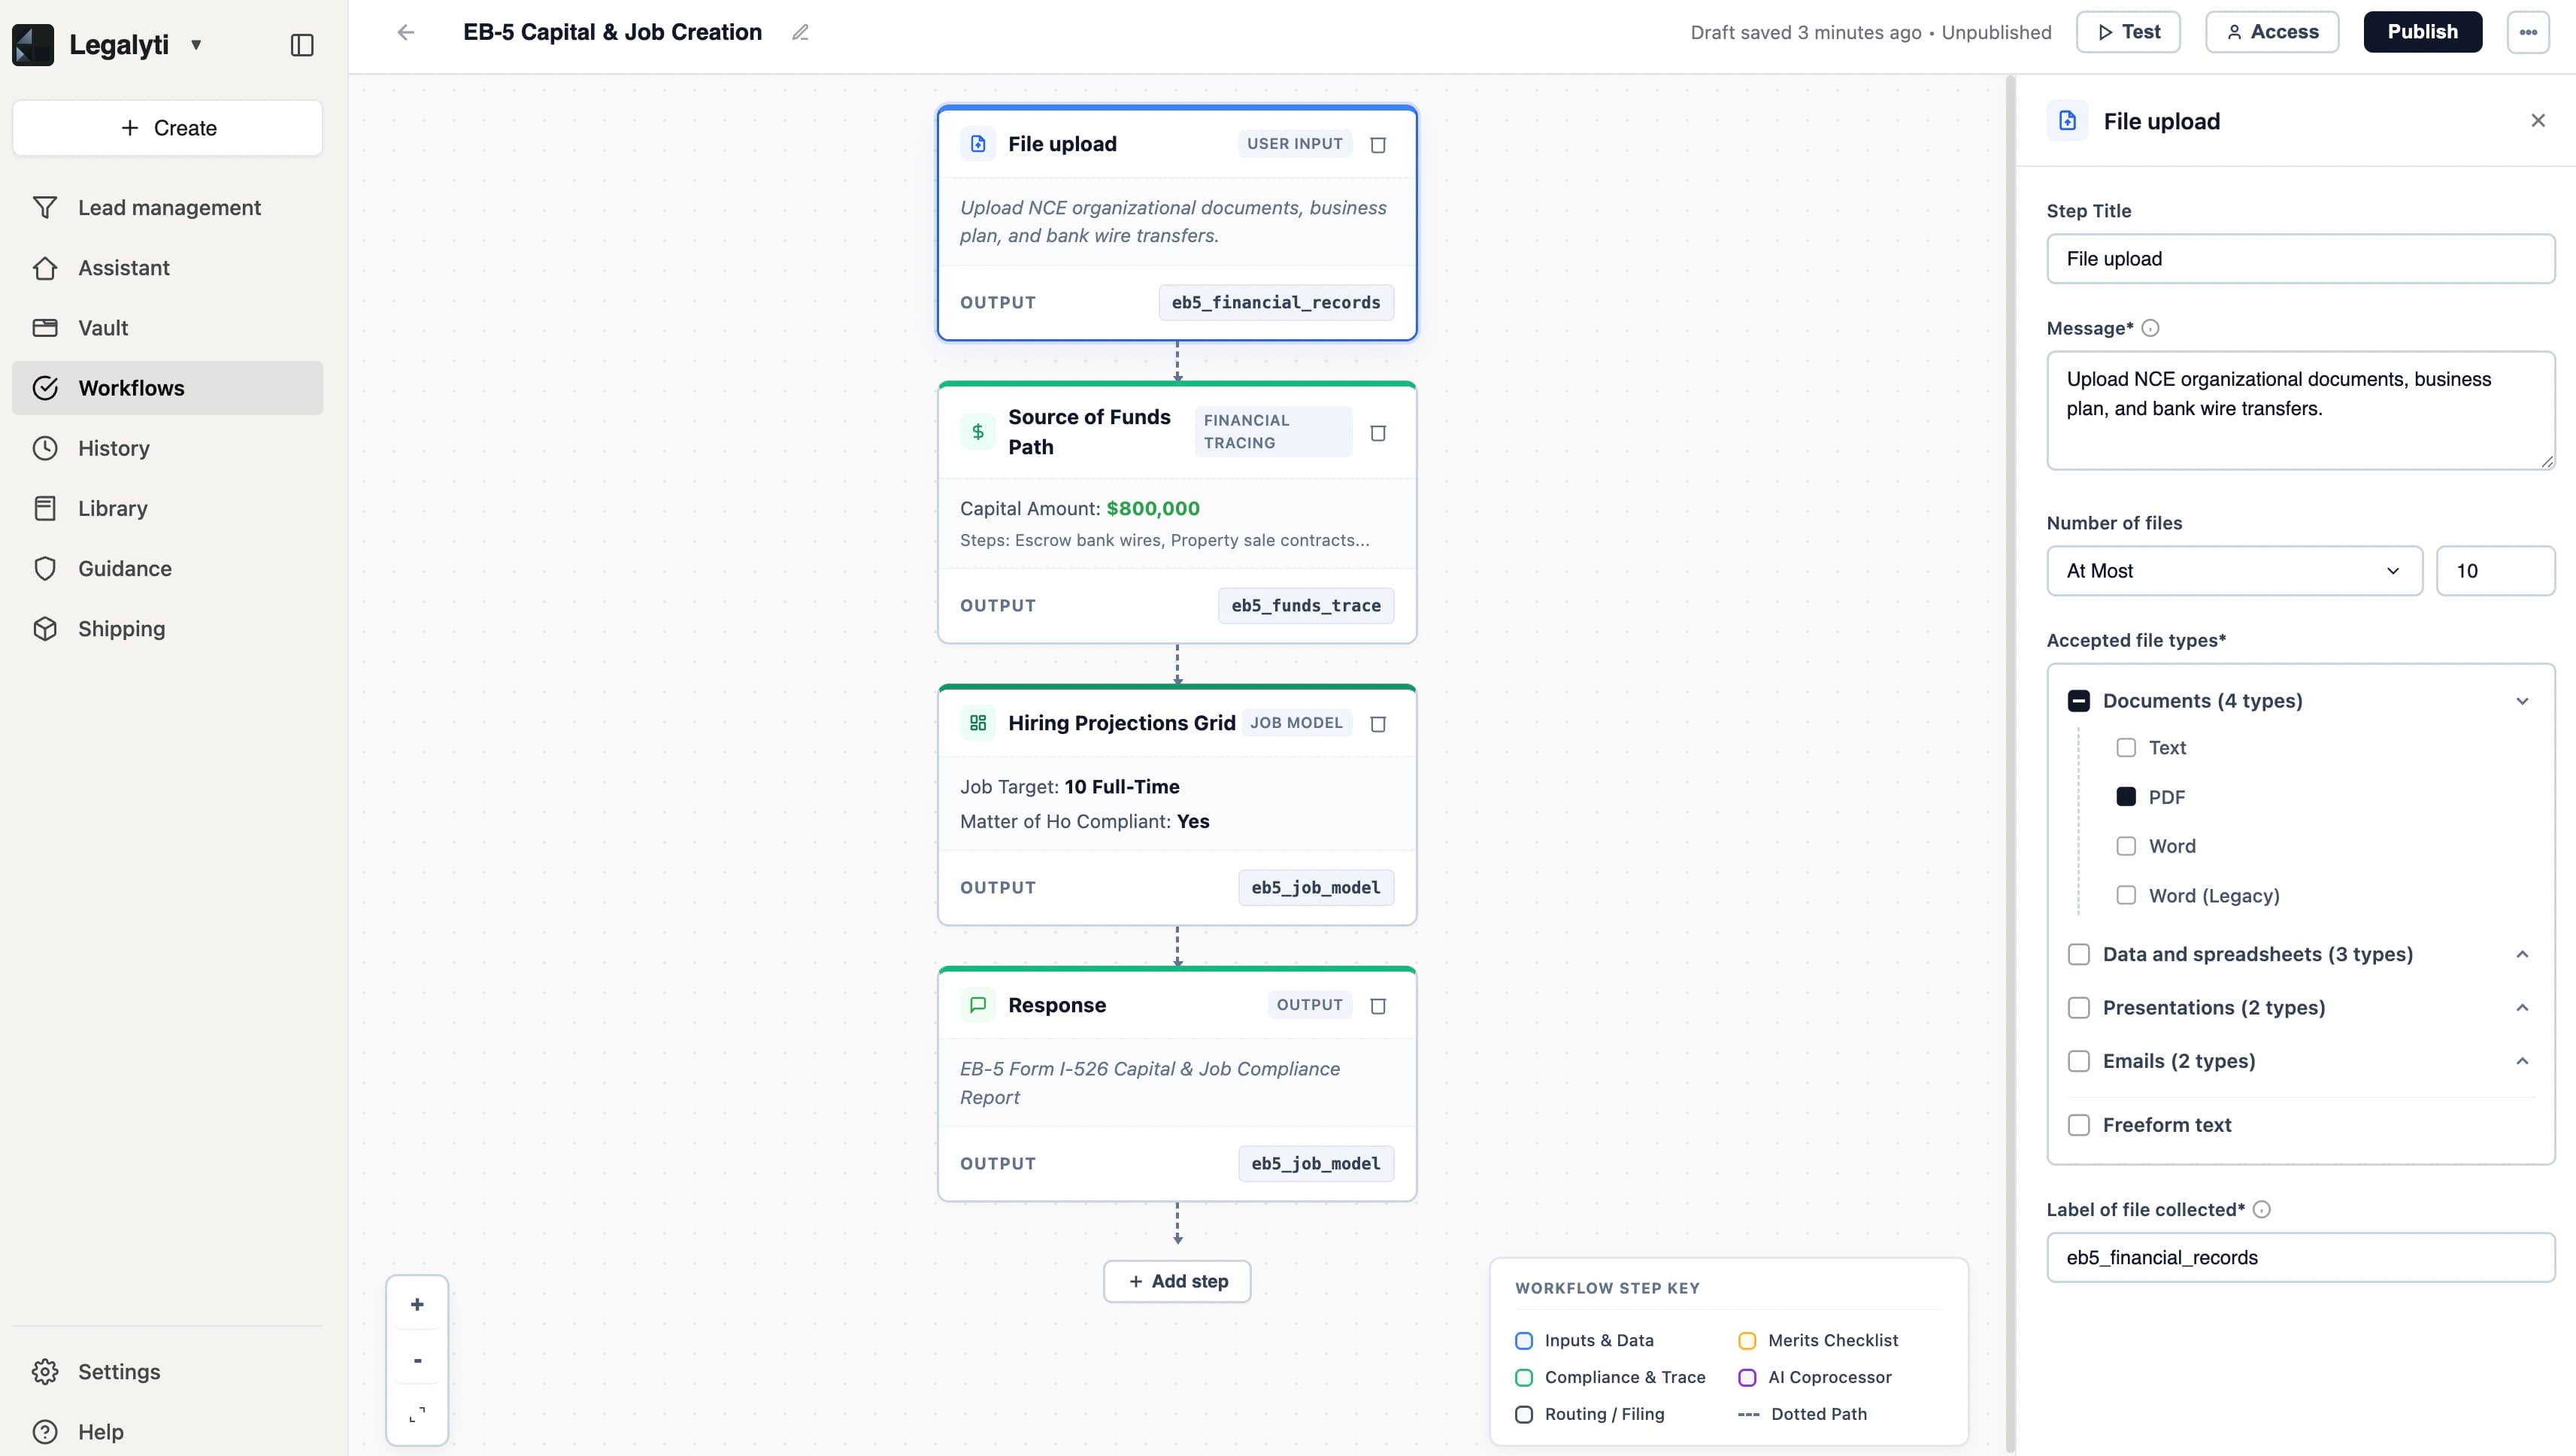The image size is (2576, 1456).
Task: Open the Legalyti workspace dropdown arrow
Action: pos(196,45)
